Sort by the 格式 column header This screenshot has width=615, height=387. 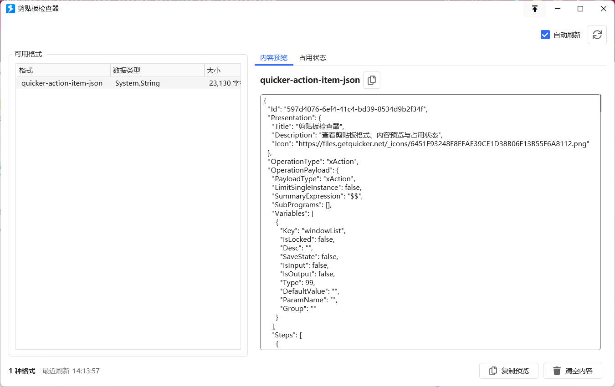point(64,71)
